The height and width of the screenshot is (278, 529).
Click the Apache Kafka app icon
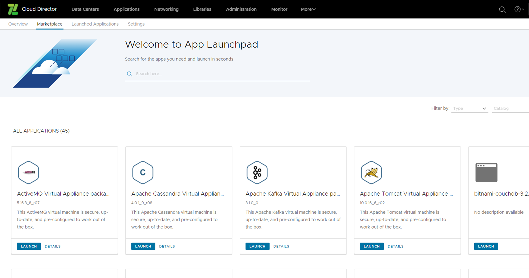click(x=257, y=172)
